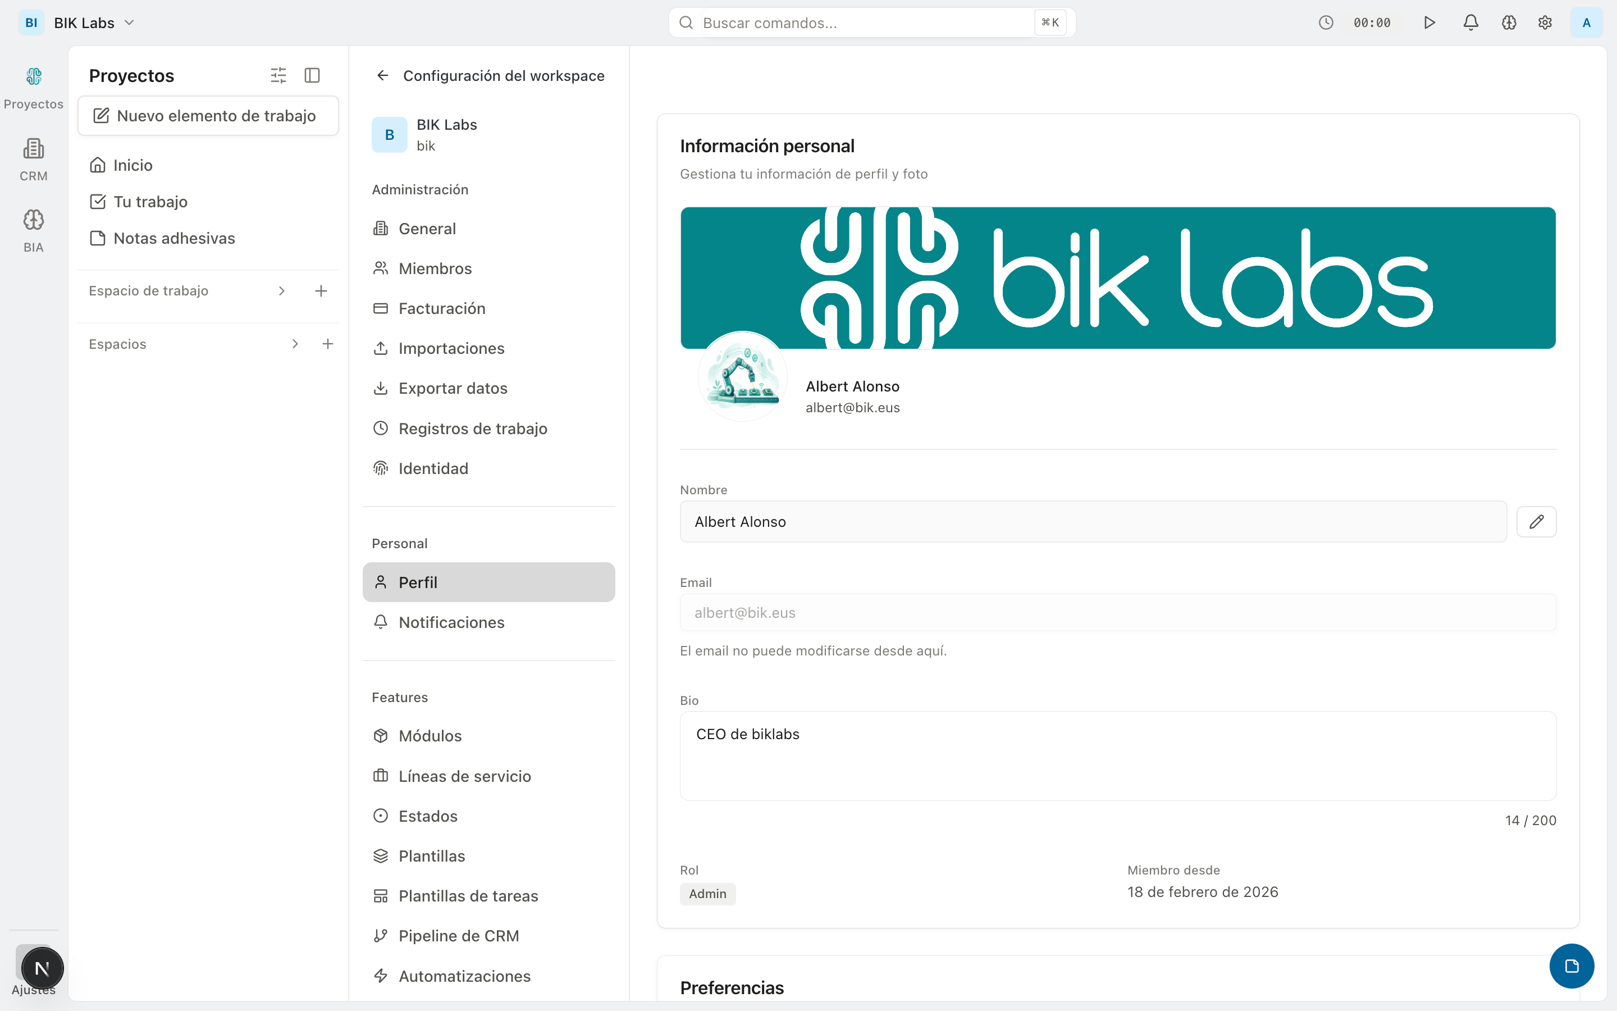Click the Bio text area
Viewport: 1617px width, 1011px height.
(x=1118, y=755)
